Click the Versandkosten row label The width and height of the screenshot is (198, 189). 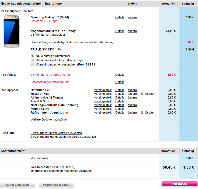coord(40,158)
